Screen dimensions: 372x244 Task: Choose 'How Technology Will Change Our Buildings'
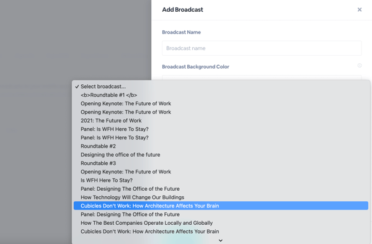(x=221, y=198)
